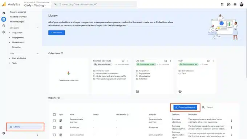Click Published to all chip on User card
Viewport: 247px width, 139px height.
(188, 64)
